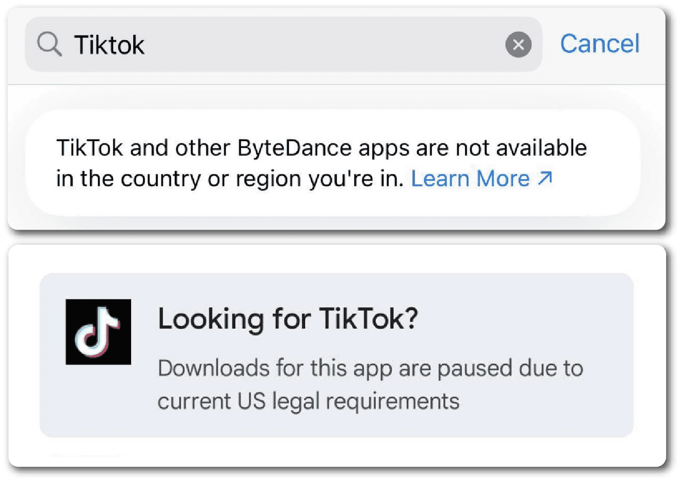Select the "Looking for TikTok?" heading
The width and height of the screenshot is (681, 483).
[288, 319]
